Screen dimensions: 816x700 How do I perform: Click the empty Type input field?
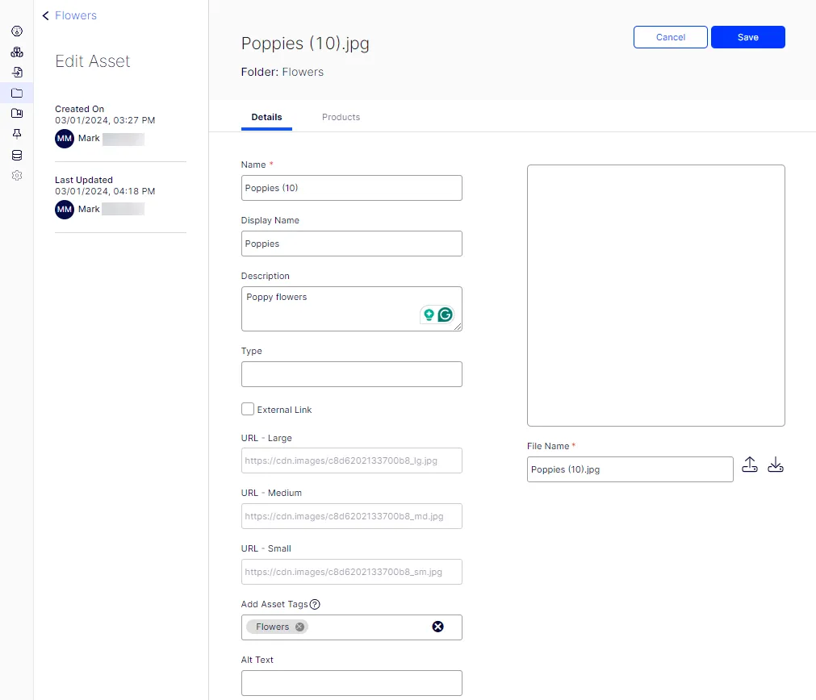(x=352, y=374)
